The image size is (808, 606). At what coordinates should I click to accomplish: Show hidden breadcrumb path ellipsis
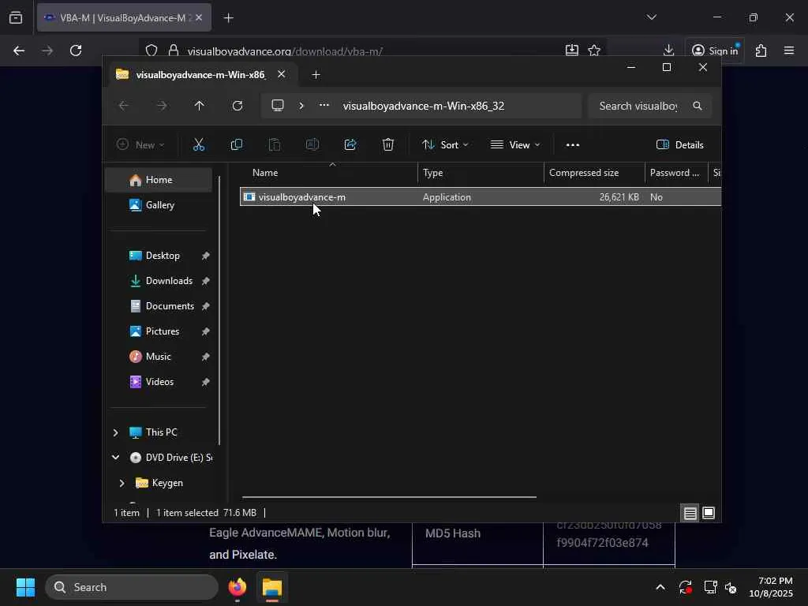coord(324,105)
